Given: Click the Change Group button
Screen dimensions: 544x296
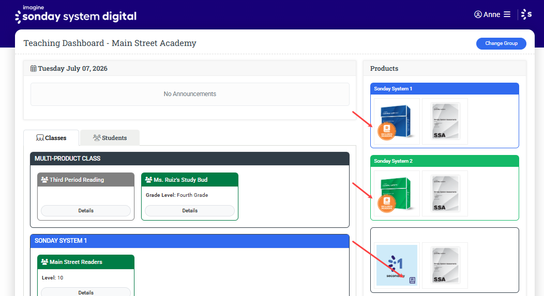Looking at the screenshot, I should pos(501,43).
